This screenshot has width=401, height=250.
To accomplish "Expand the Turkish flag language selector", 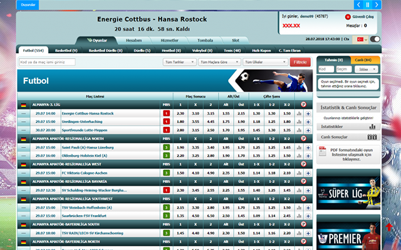I will click(x=362, y=39).
